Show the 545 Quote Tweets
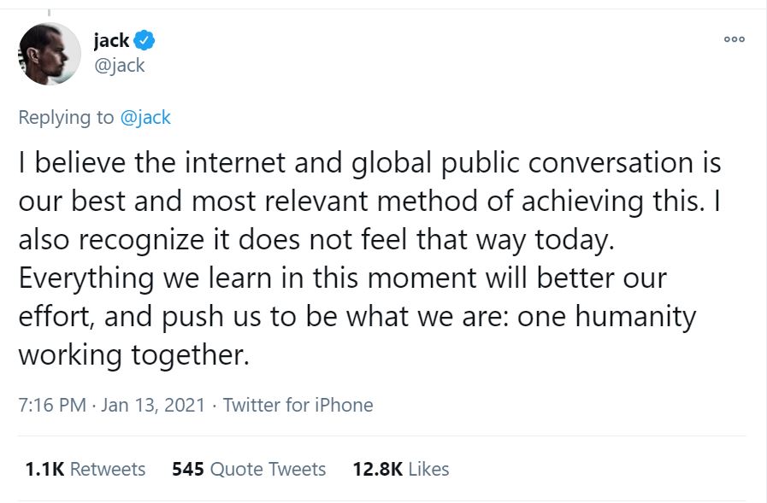The image size is (767, 503). coord(249,469)
